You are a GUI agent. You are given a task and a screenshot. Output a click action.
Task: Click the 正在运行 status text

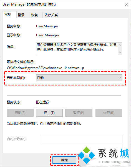point(42,102)
